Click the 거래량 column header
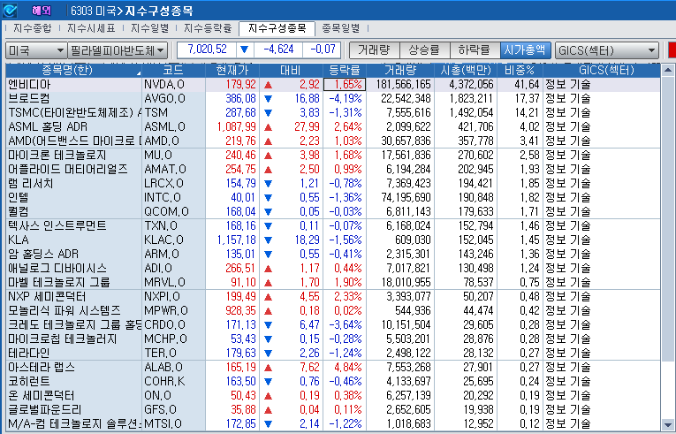Screen dimensions: 676x434 (399, 71)
